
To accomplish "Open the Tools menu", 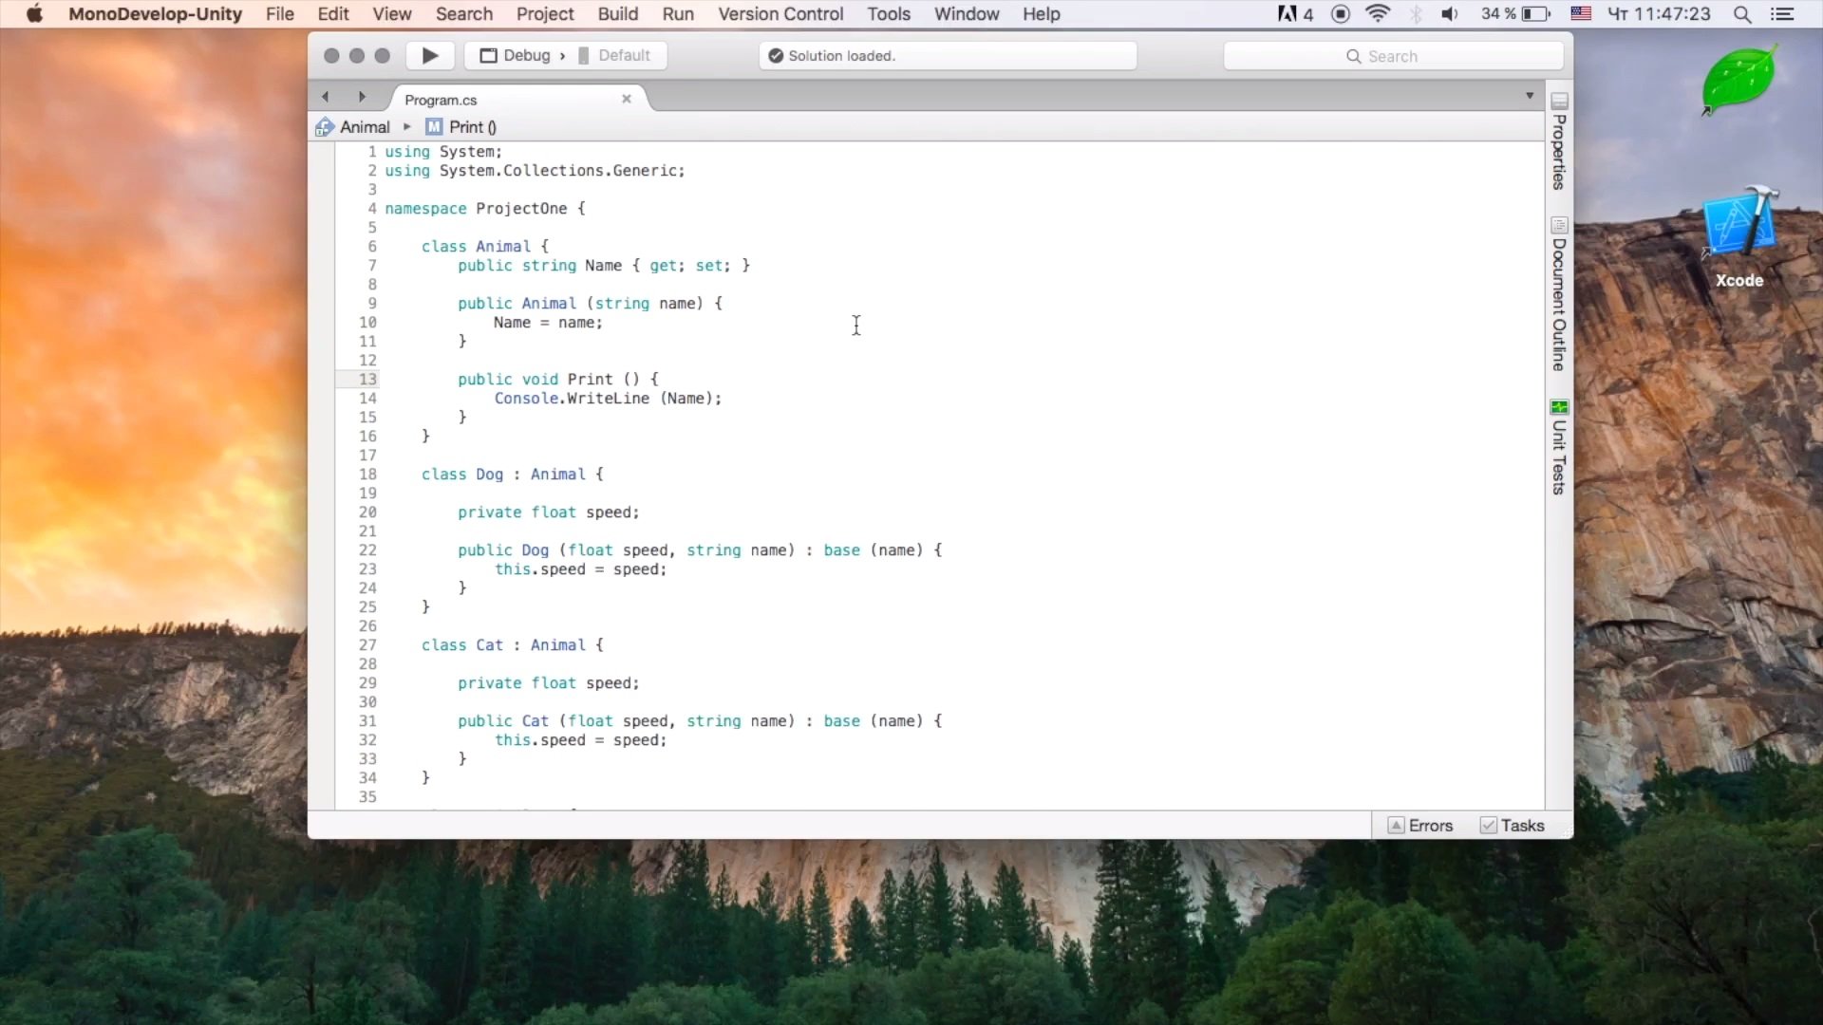I will pyautogui.click(x=889, y=14).
